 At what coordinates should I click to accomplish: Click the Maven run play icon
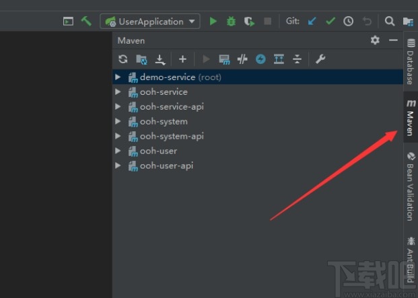(206, 59)
